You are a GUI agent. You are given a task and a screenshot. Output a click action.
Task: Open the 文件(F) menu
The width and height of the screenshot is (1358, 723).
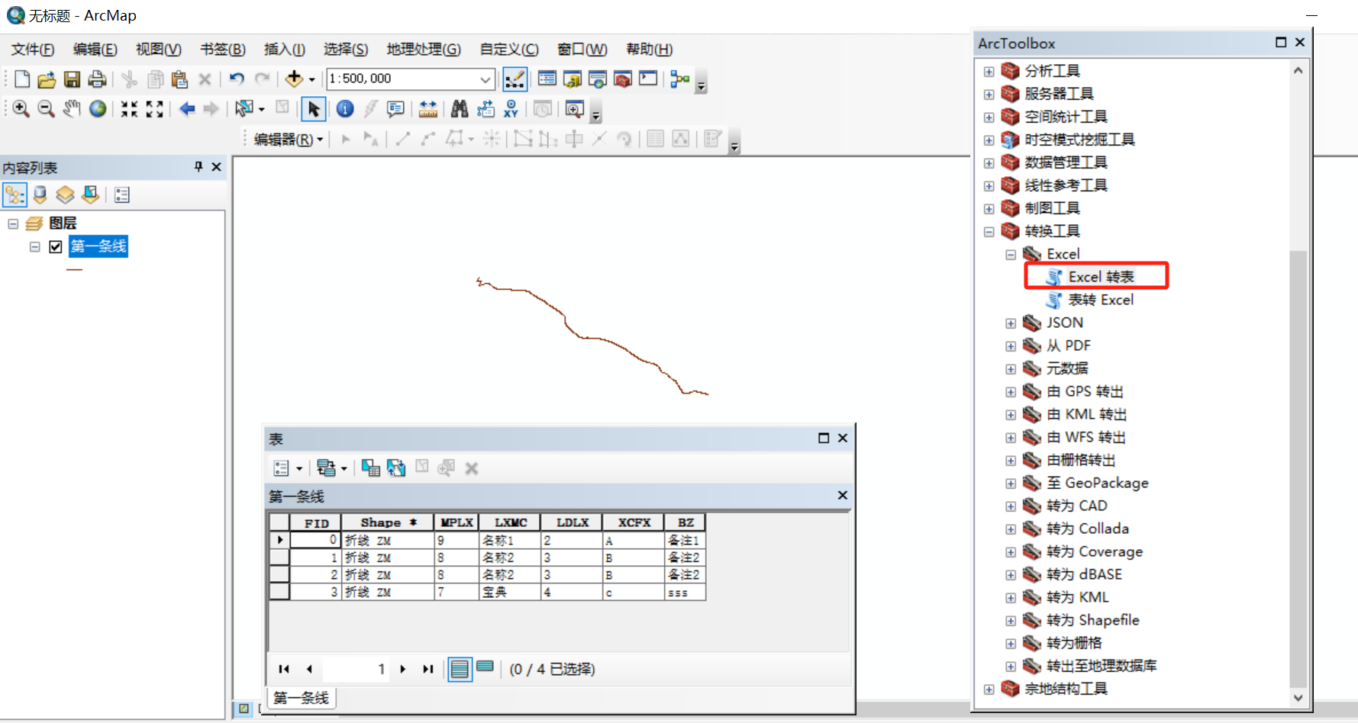[x=33, y=50]
